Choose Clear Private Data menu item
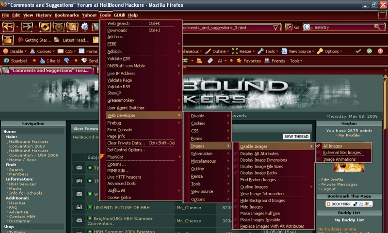Screen dimensions: 388x233 coord(141,143)
